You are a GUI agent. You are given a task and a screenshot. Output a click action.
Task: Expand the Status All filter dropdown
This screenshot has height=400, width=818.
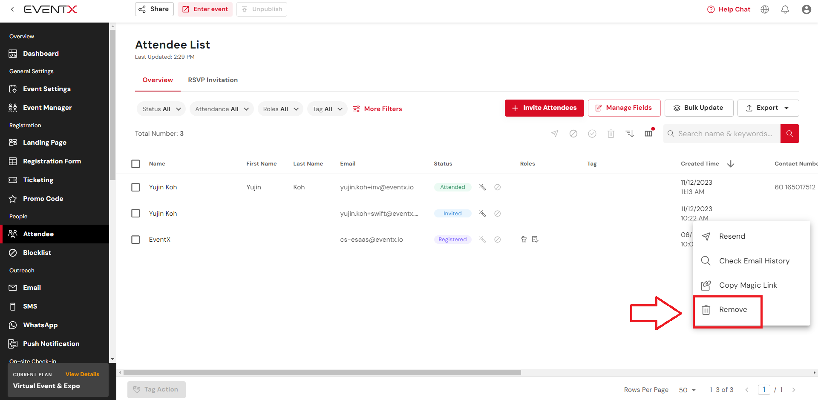pyautogui.click(x=161, y=109)
